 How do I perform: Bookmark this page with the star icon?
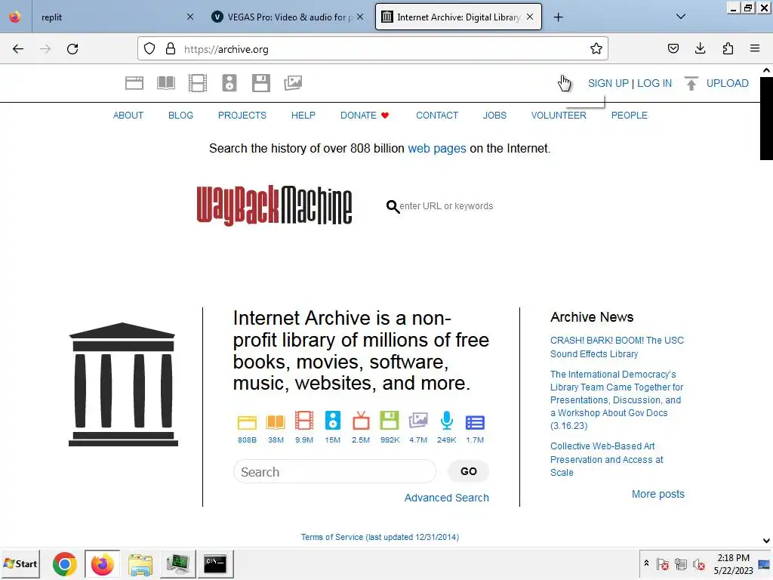596,49
